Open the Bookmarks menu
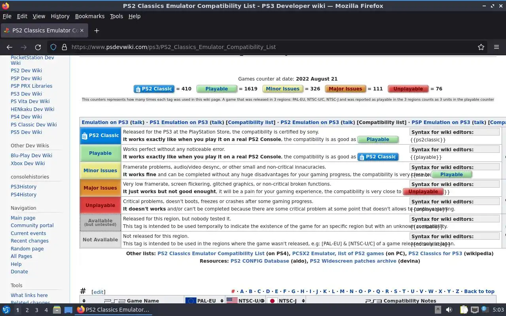Viewport: 506px width, 316px height. [90, 16]
